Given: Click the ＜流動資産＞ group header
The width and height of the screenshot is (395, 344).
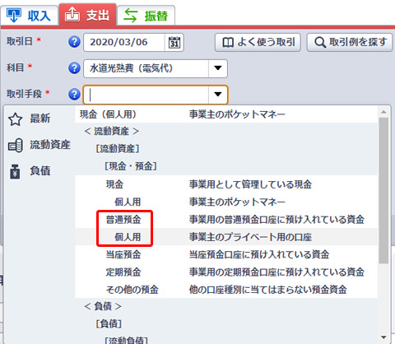Looking at the screenshot, I should coord(112,132).
